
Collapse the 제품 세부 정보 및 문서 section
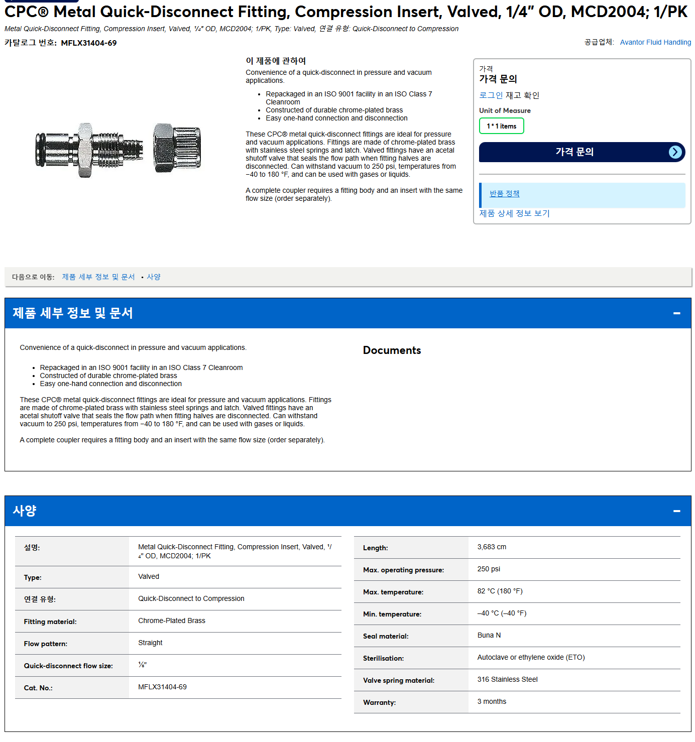(676, 313)
